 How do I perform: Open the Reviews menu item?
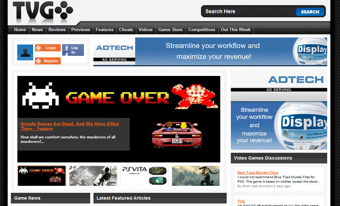[x=57, y=30]
